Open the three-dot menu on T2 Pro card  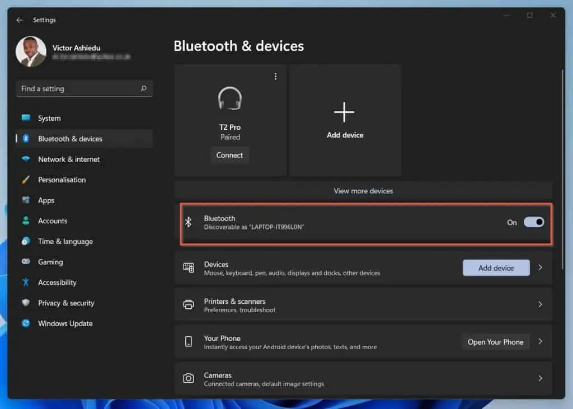[x=275, y=76]
